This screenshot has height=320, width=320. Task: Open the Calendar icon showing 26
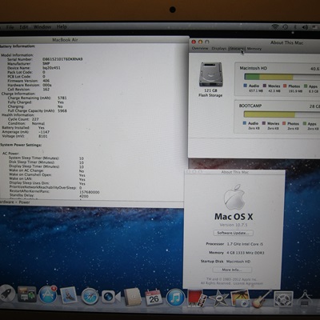(x=154, y=298)
